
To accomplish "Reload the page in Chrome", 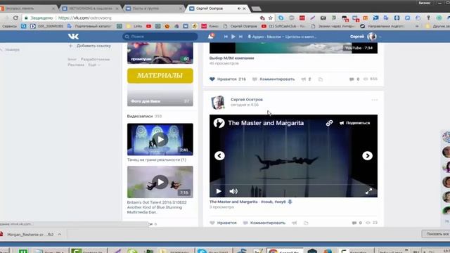I will 15,18.
